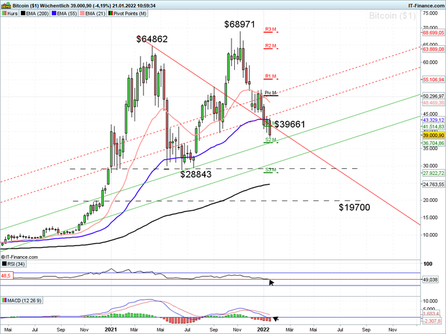This screenshot has width=446, height=334.
Task: Click the yellow 39.000,90 current price tag
Action: (x=434, y=136)
